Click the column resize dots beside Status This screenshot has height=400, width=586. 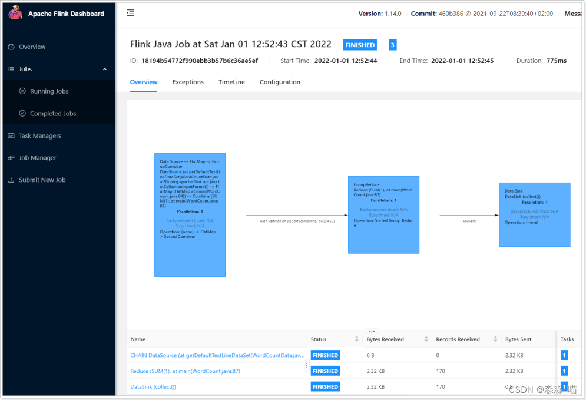307,366
